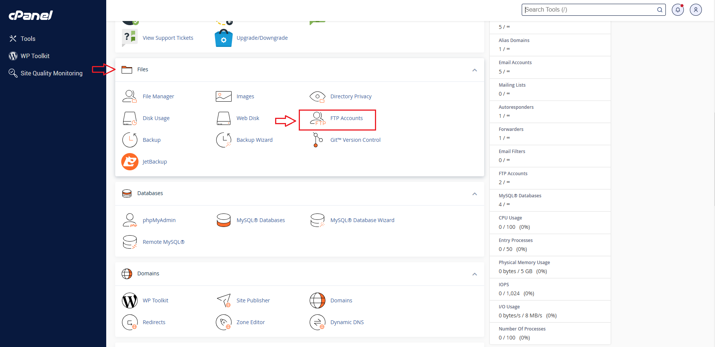Collapse the Databases section chevron
The image size is (715, 347).
click(x=474, y=194)
